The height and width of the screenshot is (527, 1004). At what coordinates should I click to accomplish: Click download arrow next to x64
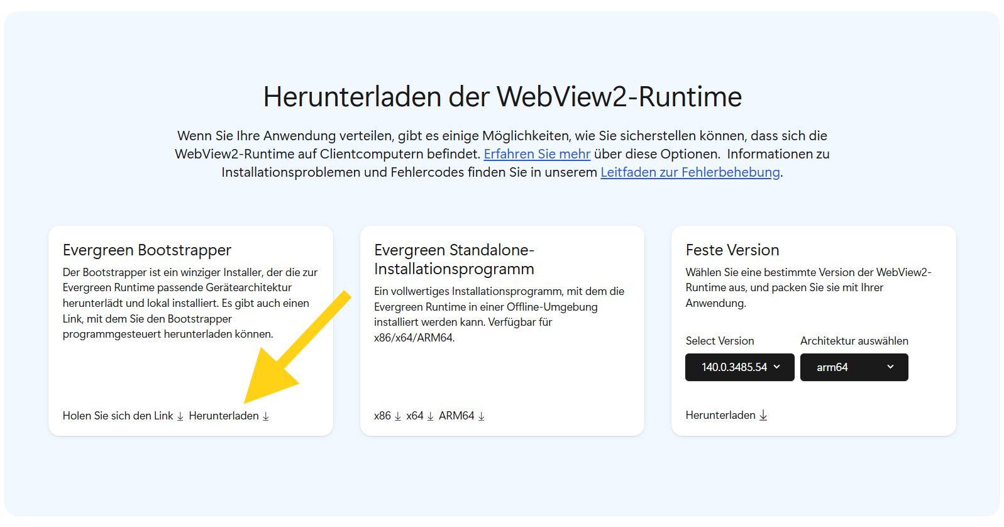click(431, 416)
